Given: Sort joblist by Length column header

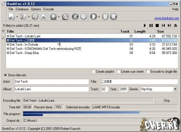Looking at the screenshot, I should [x=145, y=31].
